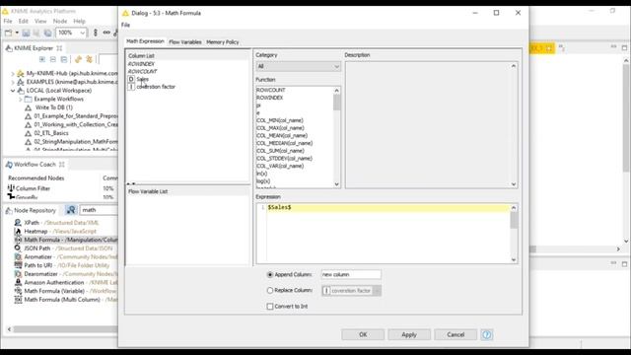This screenshot has width=631, height=355.
Task: Select the Replace Column radio button
Action: [x=270, y=290]
